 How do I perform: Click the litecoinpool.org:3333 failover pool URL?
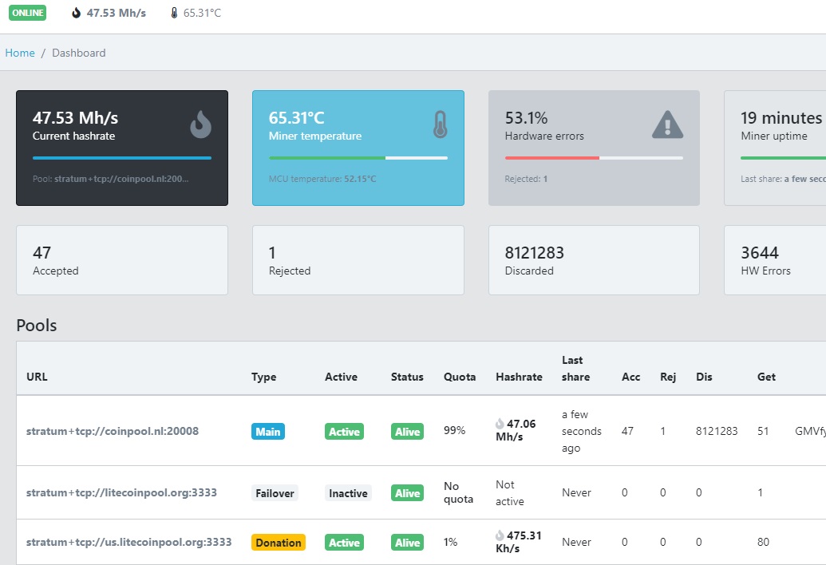click(121, 492)
